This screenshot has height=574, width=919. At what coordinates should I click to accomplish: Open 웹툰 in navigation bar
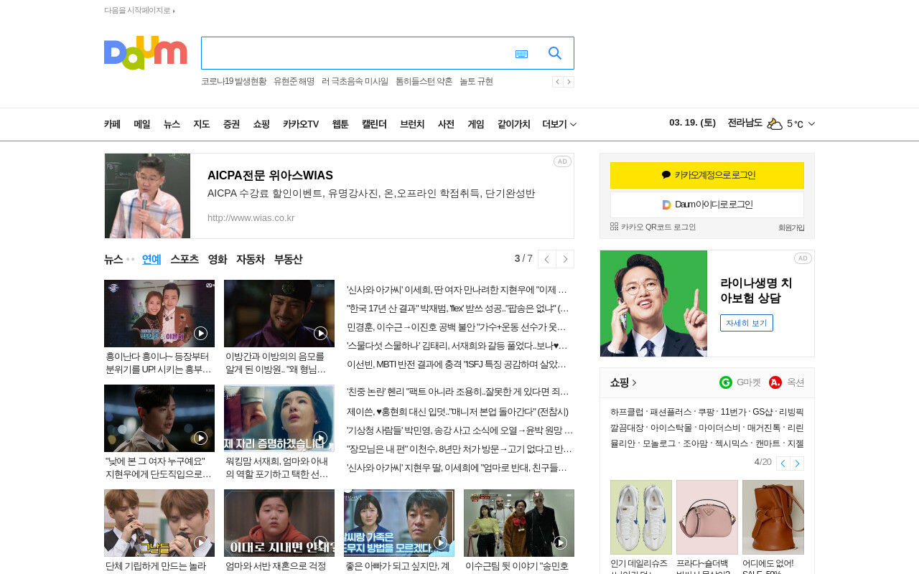tap(340, 124)
